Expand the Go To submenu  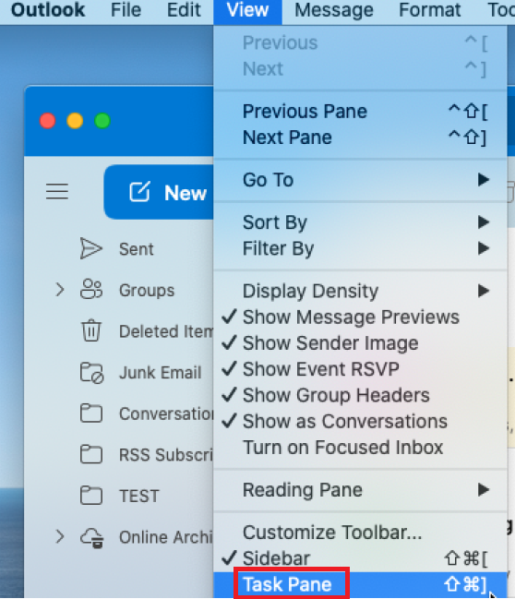360,180
